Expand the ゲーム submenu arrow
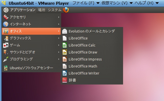Screen dimensions: 164x101 point(59,45)
